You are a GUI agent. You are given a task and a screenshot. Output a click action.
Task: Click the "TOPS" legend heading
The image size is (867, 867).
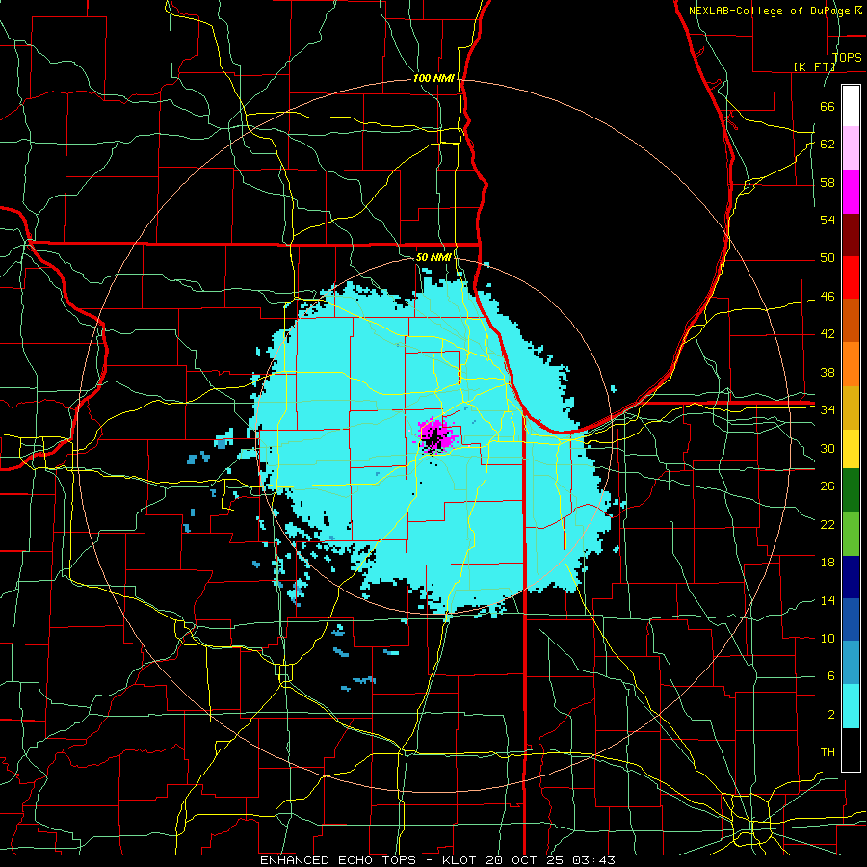pos(847,57)
